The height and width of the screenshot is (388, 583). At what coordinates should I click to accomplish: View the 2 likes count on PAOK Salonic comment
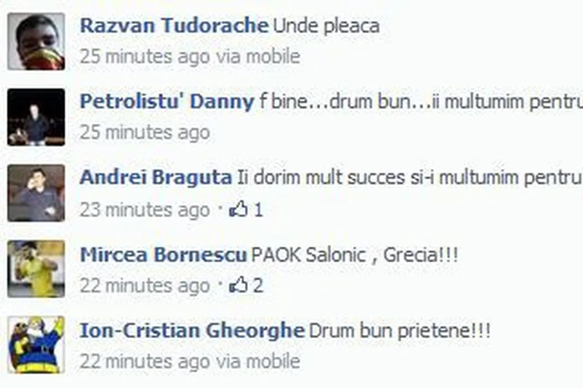click(x=258, y=285)
